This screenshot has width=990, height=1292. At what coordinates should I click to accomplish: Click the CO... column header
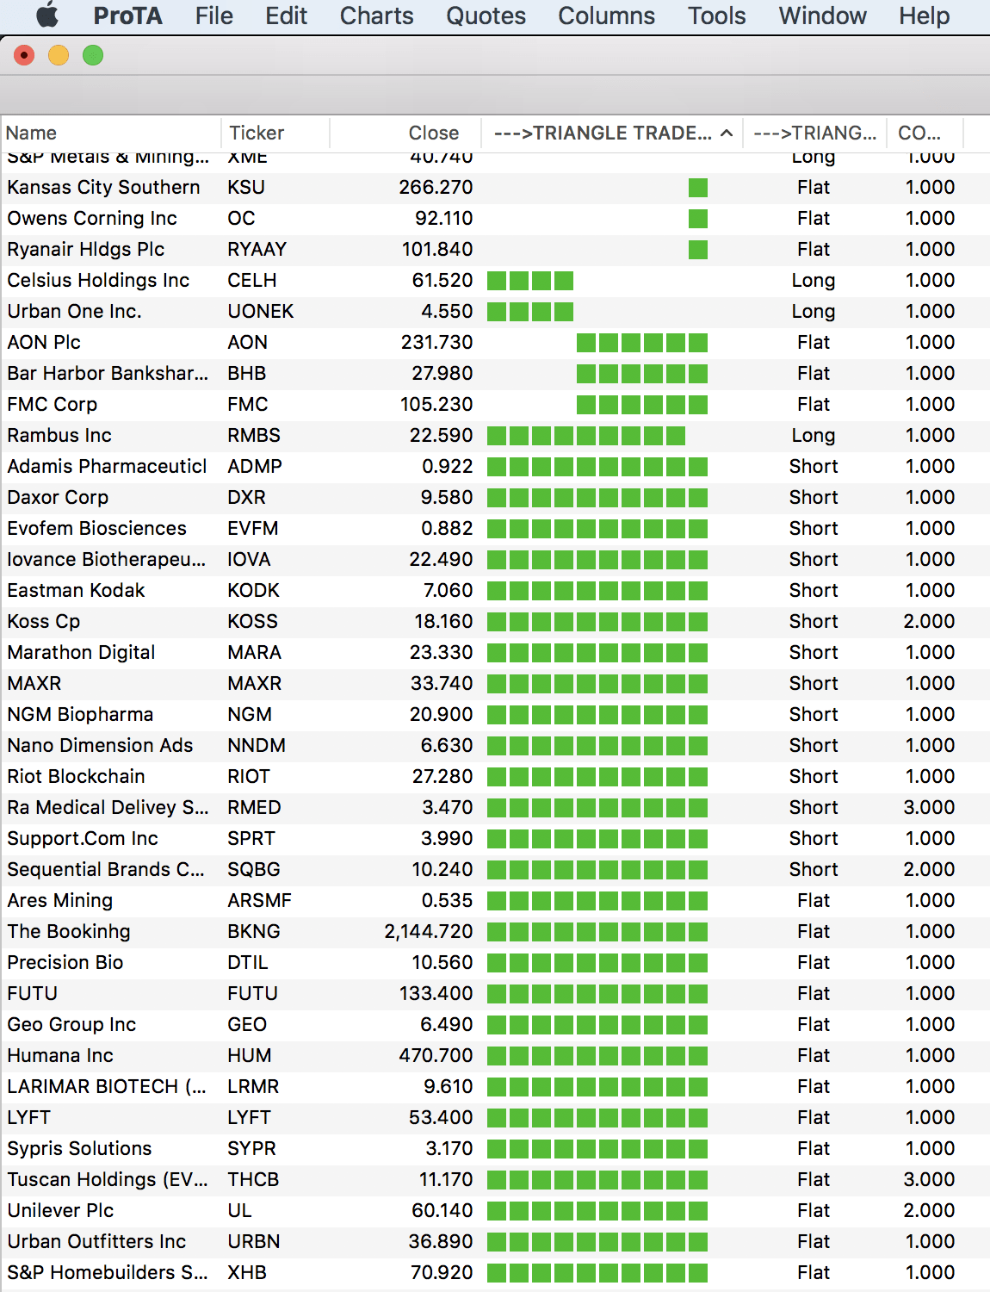pos(925,133)
